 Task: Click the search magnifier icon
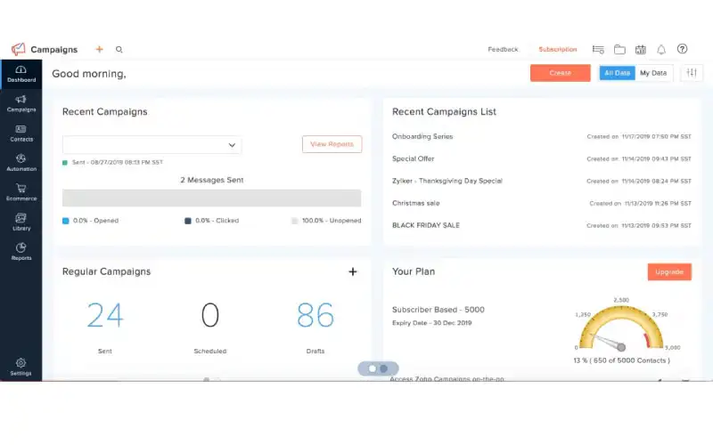[119, 50]
